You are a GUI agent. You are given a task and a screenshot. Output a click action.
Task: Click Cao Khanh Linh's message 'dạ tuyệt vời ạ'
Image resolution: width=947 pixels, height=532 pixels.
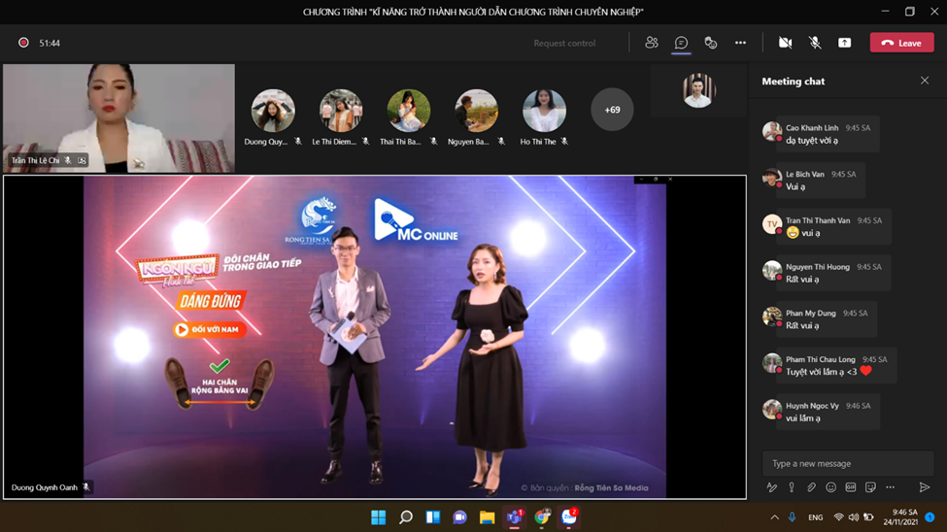[x=828, y=134]
